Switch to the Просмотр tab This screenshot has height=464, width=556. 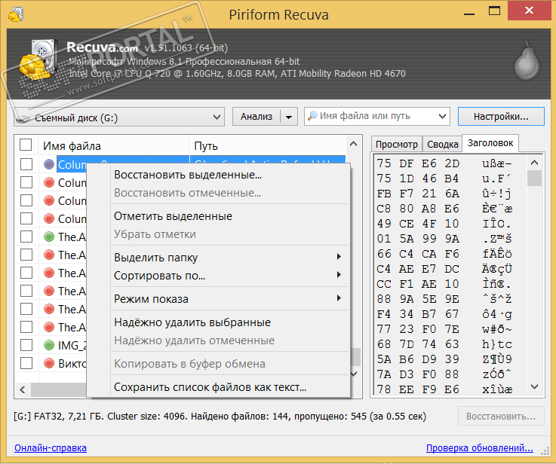pyautogui.click(x=397, y=144)
